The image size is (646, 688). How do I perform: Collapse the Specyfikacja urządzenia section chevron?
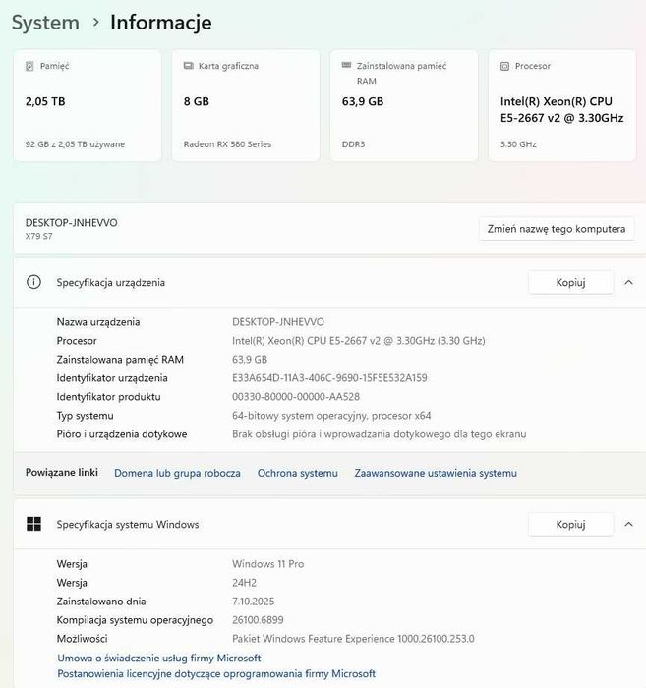click(628, 282)
